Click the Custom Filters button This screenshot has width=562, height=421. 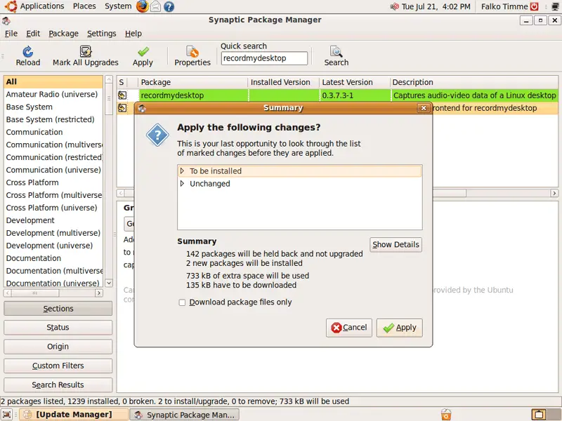point(58,366)
